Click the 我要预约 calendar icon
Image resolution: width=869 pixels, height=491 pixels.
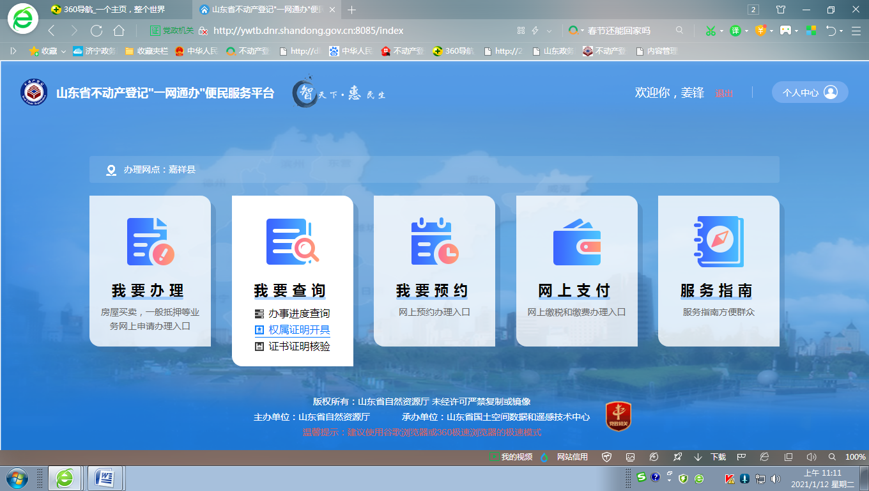(x=434, y=241)
